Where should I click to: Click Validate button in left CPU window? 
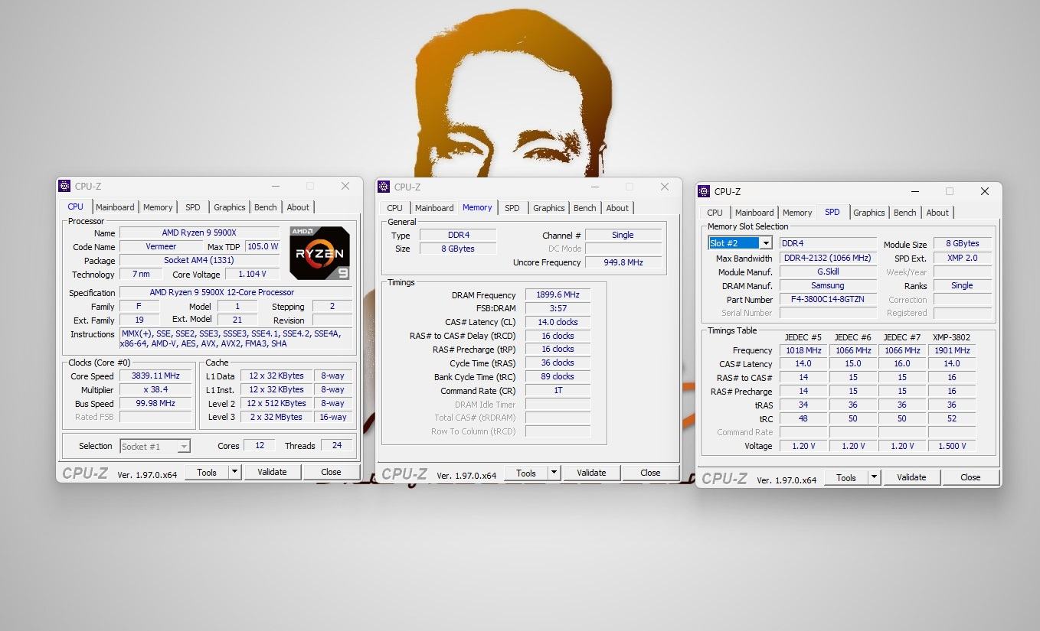(x=272, y=472)
